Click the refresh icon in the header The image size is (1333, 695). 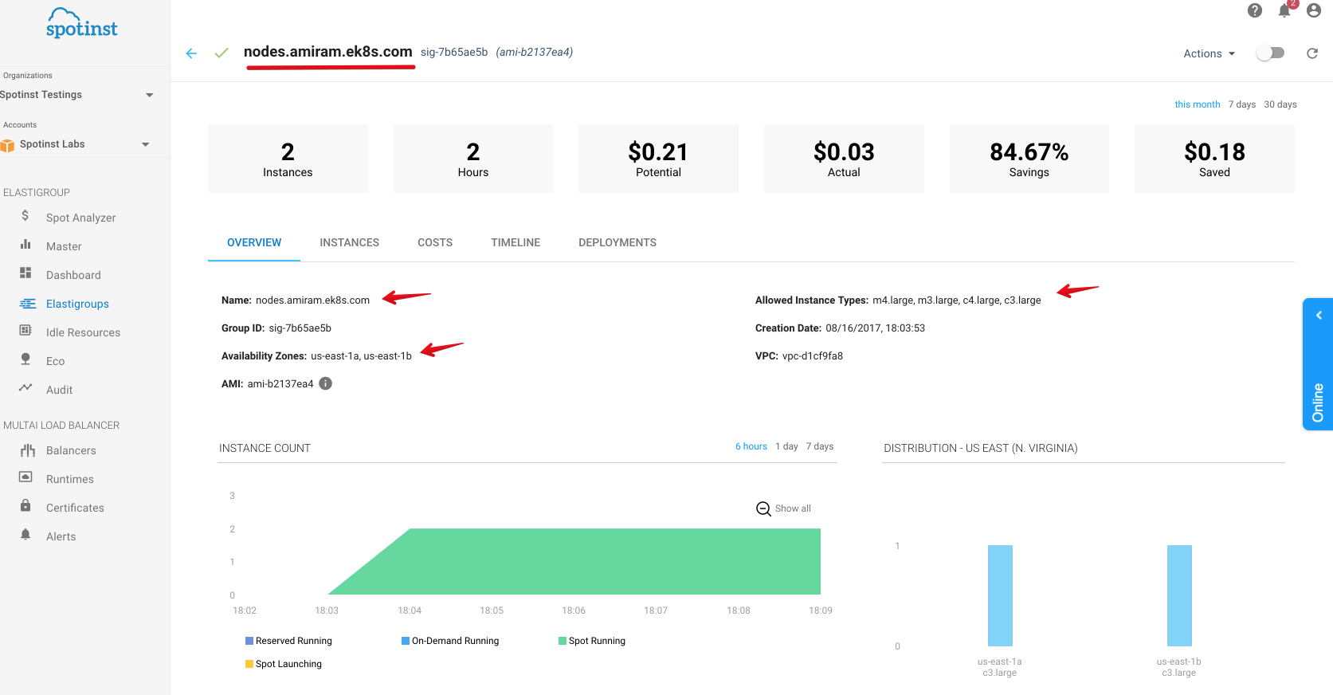coord(1311,53)
